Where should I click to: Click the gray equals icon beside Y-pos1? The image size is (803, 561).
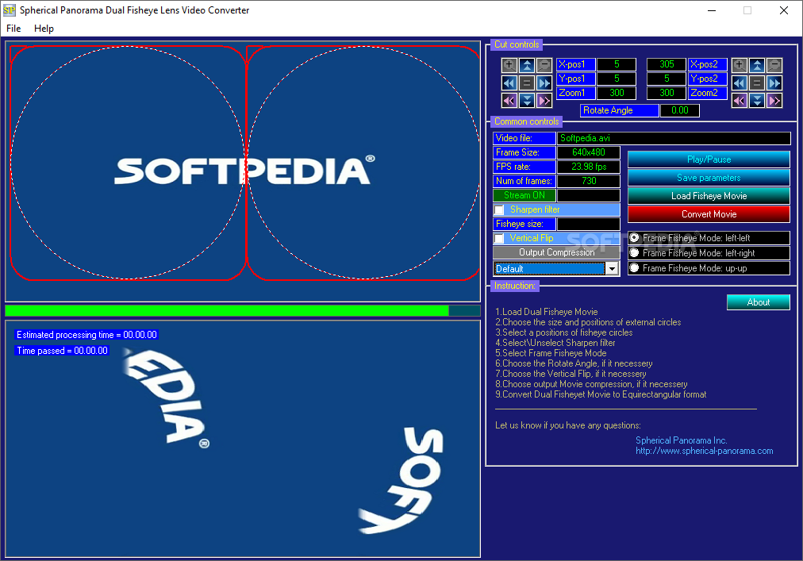click(526, 83)
